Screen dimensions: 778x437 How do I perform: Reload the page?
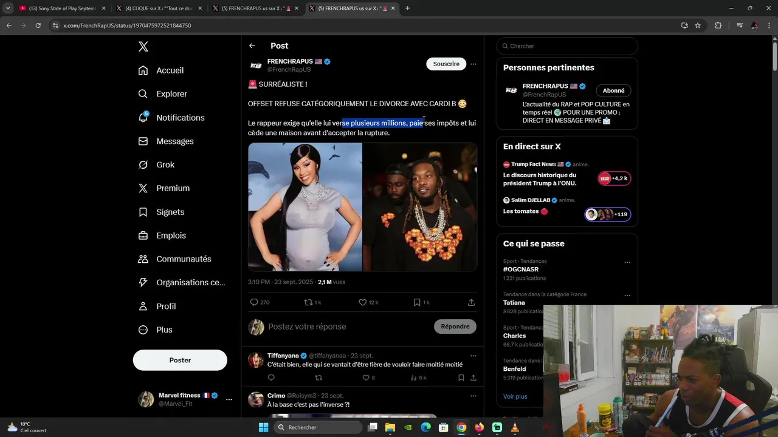click(x=38, y=25)
